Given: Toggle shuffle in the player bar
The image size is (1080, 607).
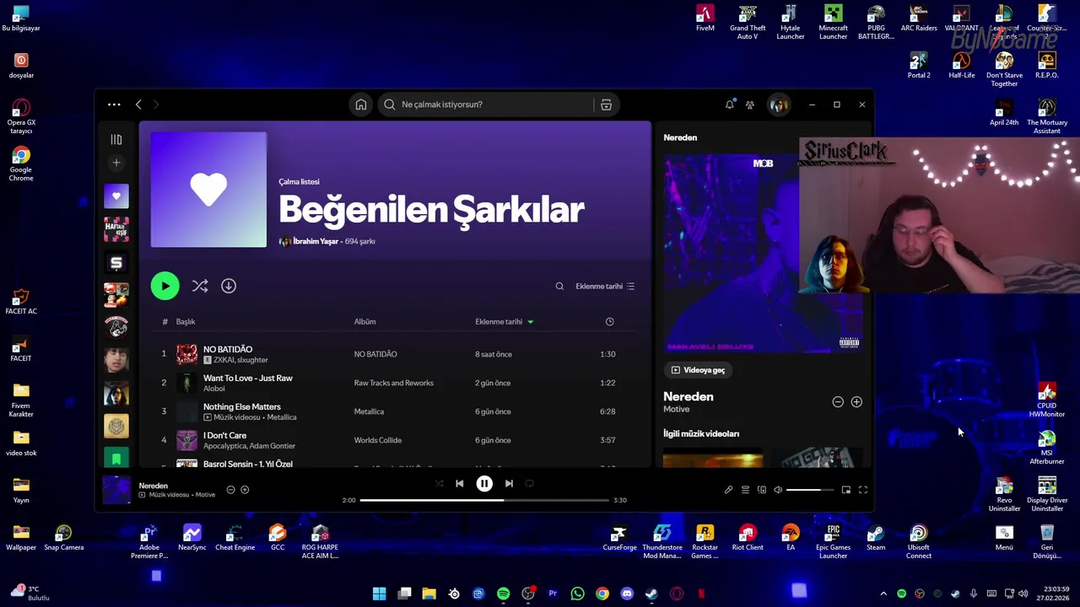Looking at the screenshot, I should [439, 484].
